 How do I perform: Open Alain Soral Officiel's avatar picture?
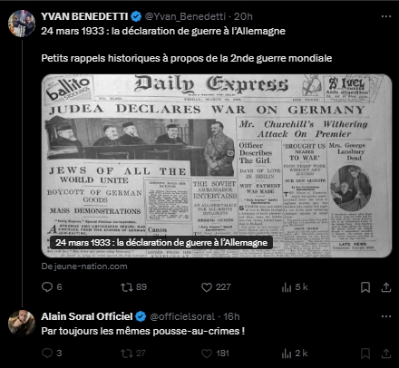[22, 324]
